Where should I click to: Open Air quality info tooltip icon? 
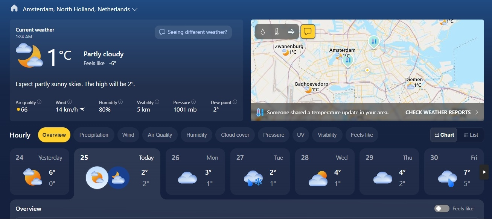pos(39,102)
